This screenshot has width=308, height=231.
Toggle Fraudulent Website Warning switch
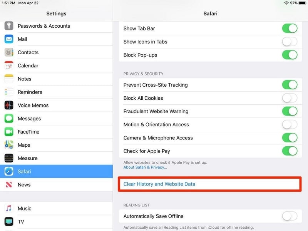[290, 111]
